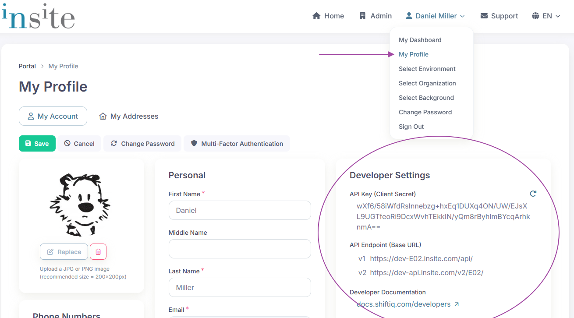The width and height of the screenshot is (574, 318).
Task: Collapse the Daniel Miller menu chevron
Action: 462,16
